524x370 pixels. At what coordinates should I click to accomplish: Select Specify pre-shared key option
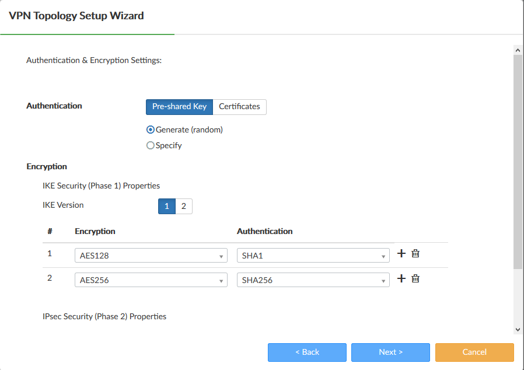(151, 145)
